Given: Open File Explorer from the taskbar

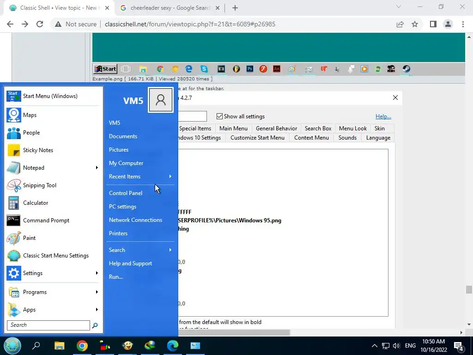Looking at the screenshot, I should [x=60, y=345].
